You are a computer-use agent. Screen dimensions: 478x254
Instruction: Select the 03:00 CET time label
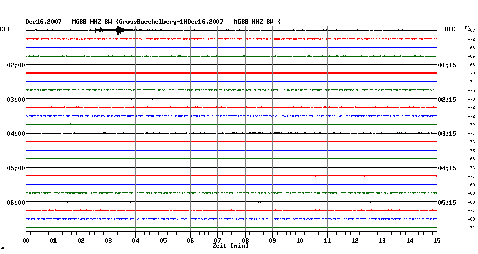(x=16, y=100)
